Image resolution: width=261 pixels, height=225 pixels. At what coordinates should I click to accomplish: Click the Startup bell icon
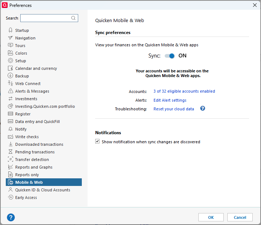click(10, 30)
